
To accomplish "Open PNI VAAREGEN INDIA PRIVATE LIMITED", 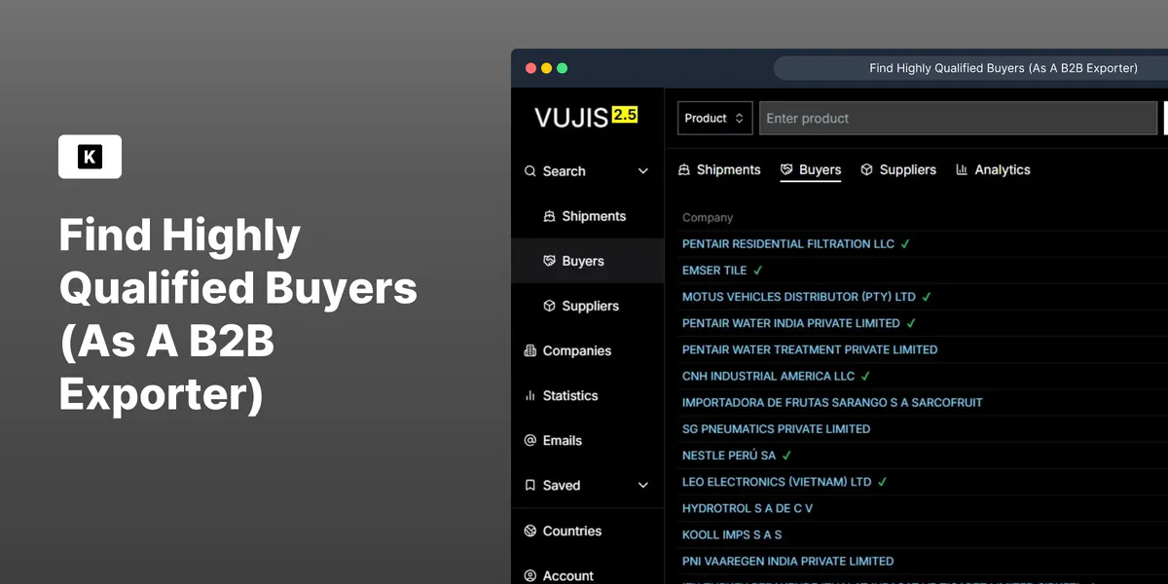I will [x=787, y=561].
